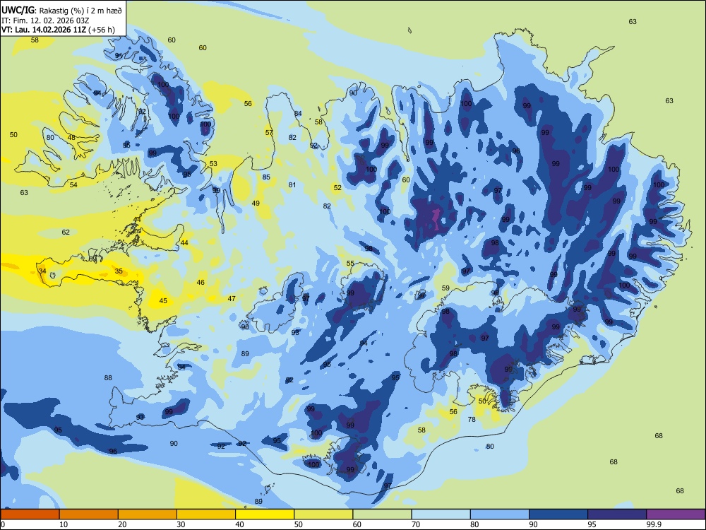Image resolution: width=706 pixels, height=530 pixels.
Task: Click the '10' legend scale label
Action: [64, 524]
